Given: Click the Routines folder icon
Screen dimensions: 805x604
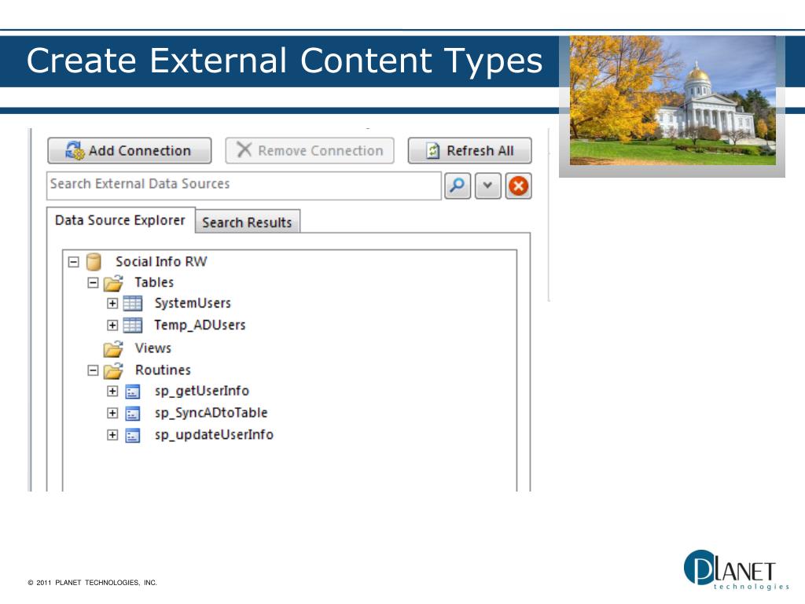Looking at the screenshot, I should (x=113, y=370).
